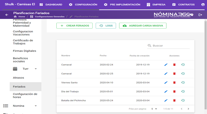Delete the Carnaval 2020-02-24 holiday
Viewport: 207px width, 114px height.
tap(174, 65)
